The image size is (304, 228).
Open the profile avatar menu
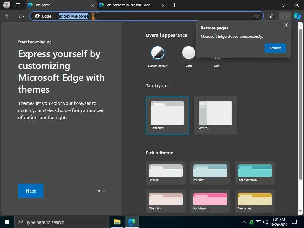click(7, 5)
